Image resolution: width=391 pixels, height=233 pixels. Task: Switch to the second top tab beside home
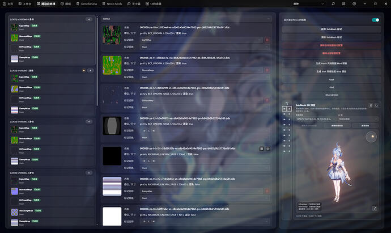click(x=25, y=4)
